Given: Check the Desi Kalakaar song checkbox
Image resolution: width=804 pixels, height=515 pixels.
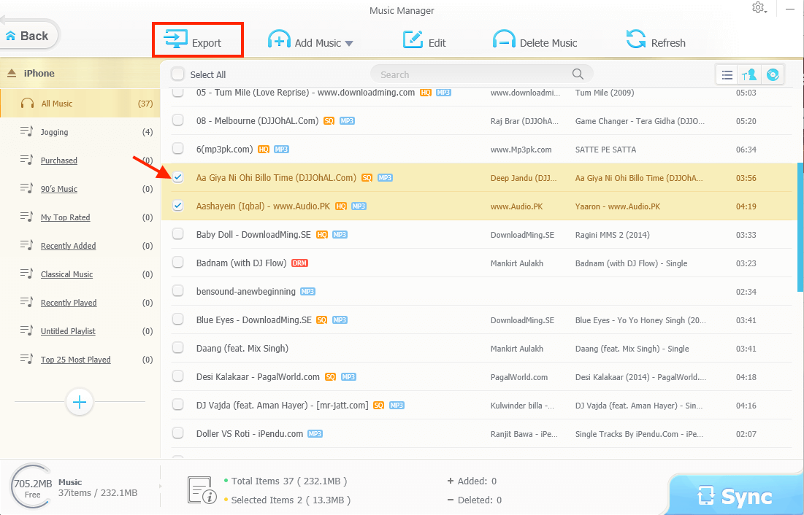Looking at the screenshot, I should point(178,376).
